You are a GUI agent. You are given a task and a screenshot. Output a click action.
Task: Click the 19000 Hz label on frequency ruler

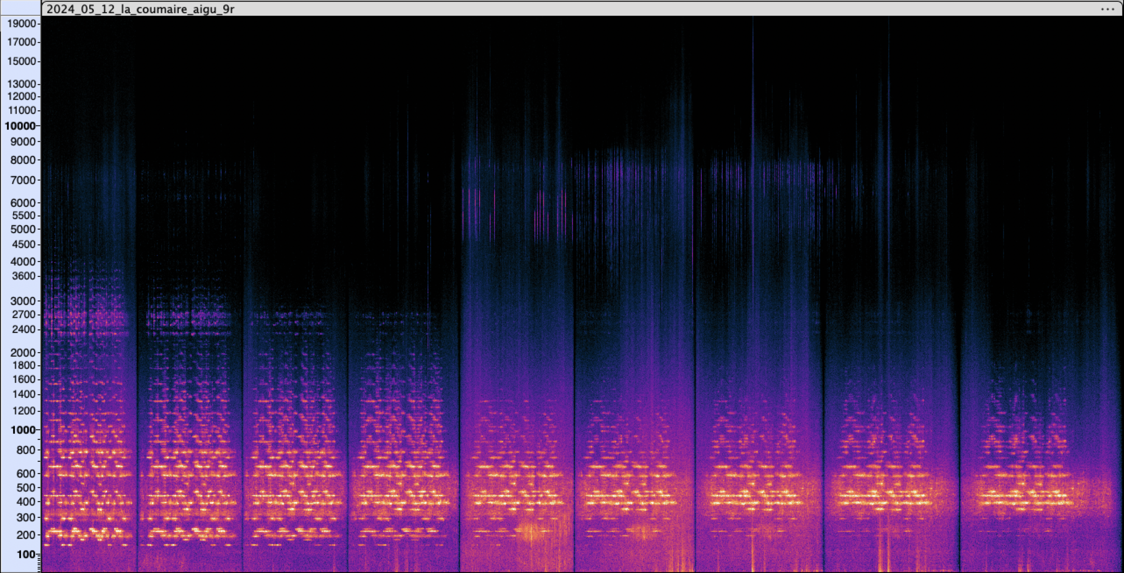click(x=21, y=24)
